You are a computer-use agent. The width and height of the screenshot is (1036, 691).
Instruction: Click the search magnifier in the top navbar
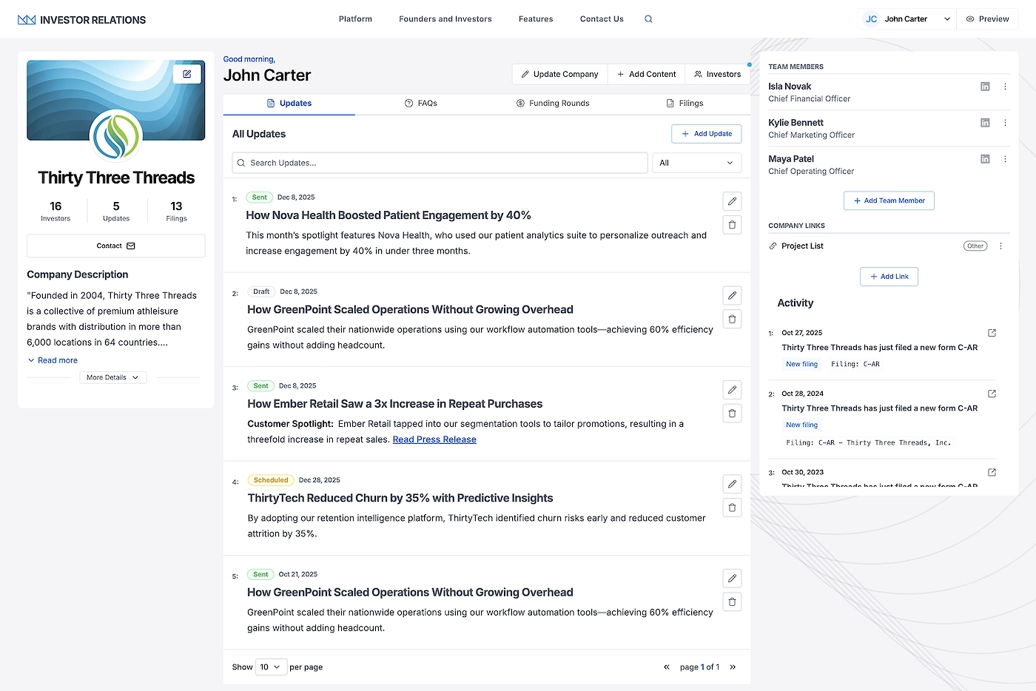click(x=648, y=18)
